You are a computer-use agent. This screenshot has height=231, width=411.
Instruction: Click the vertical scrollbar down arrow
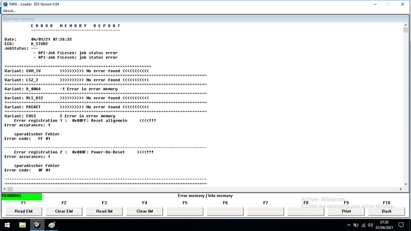pyautogui.click(x=406, y=184)
